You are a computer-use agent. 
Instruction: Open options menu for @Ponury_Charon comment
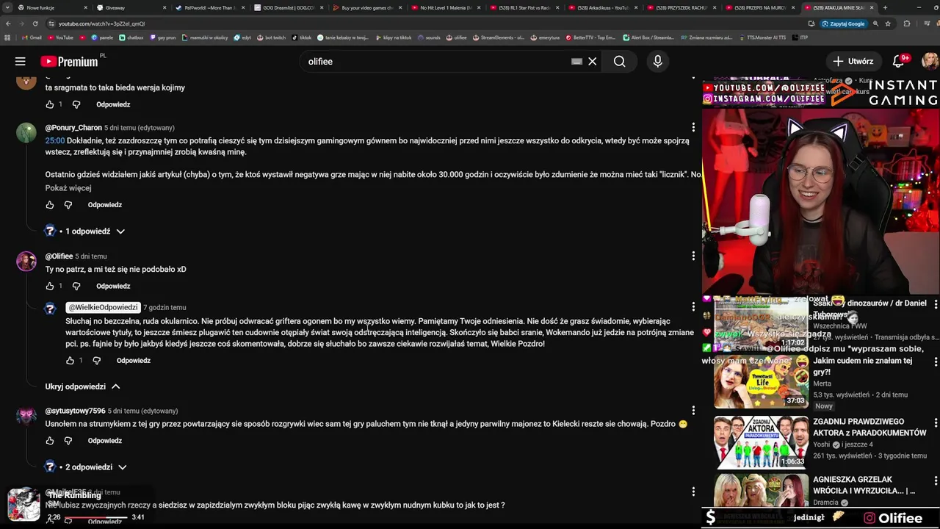693,128
